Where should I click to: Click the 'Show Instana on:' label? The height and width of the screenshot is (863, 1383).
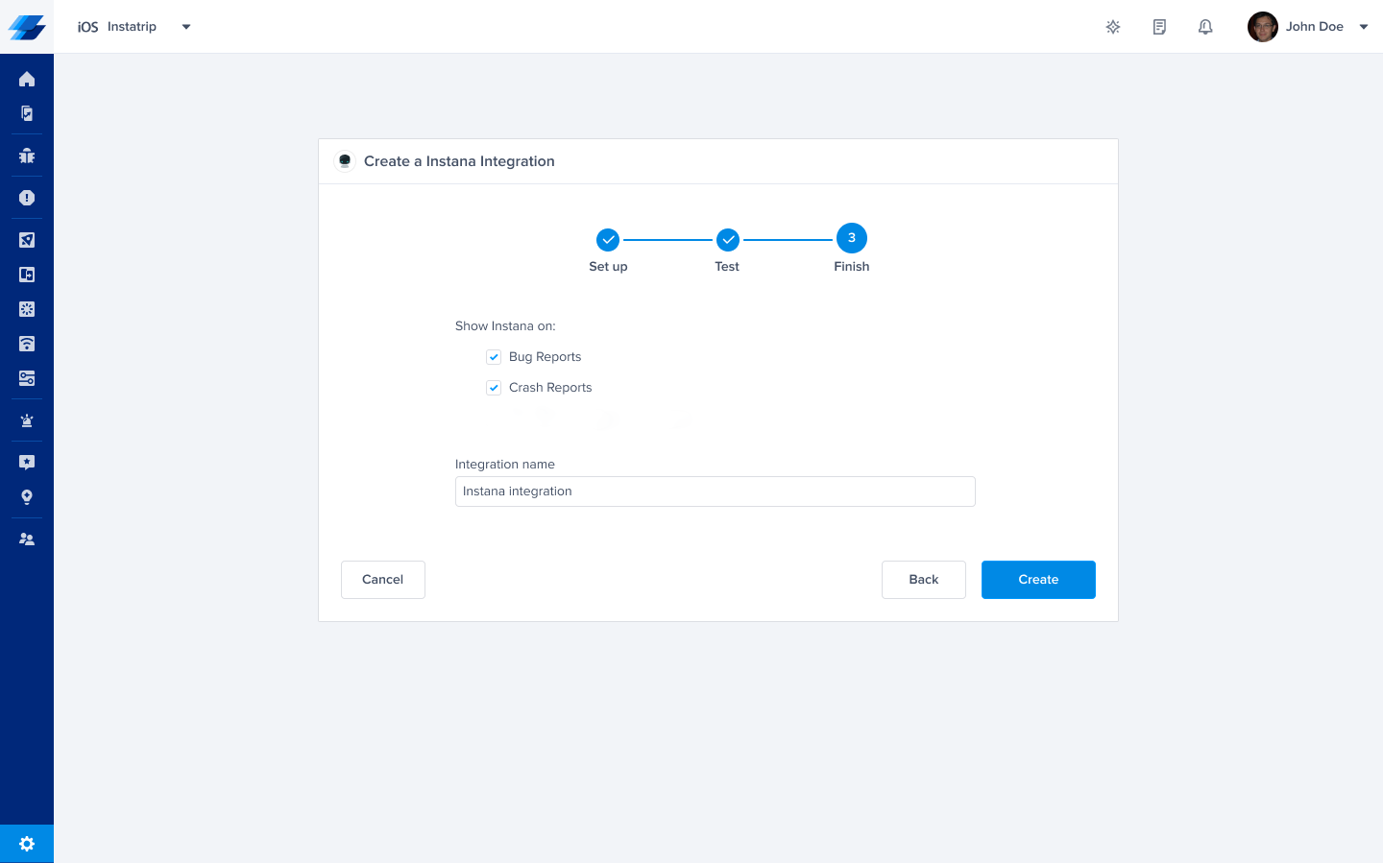coord(505,326)
